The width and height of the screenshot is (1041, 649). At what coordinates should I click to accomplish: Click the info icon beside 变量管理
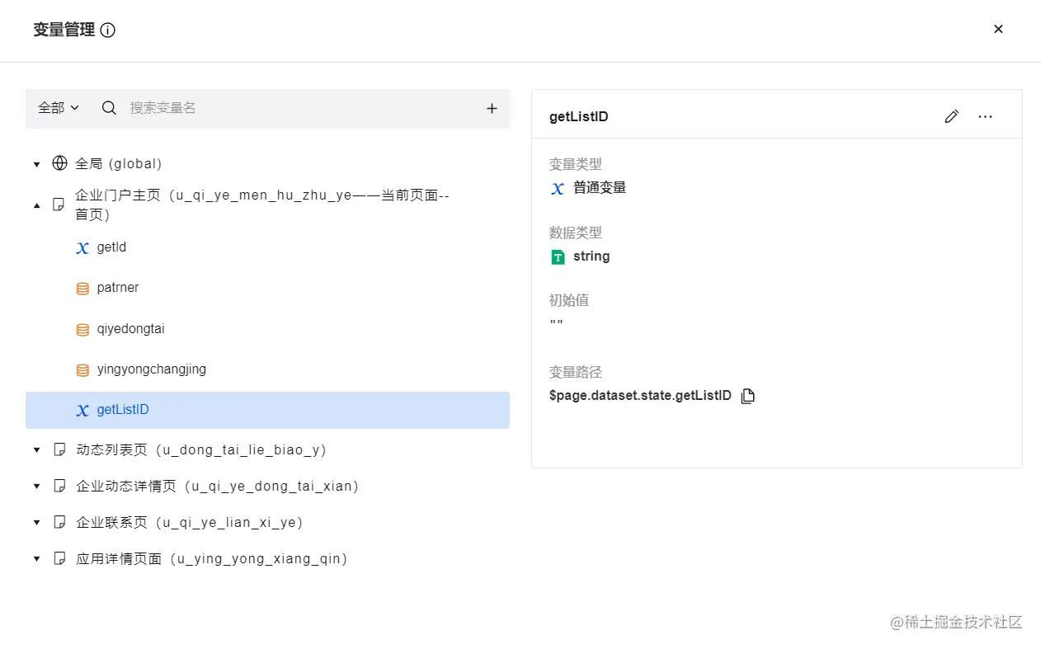(108, 31)
